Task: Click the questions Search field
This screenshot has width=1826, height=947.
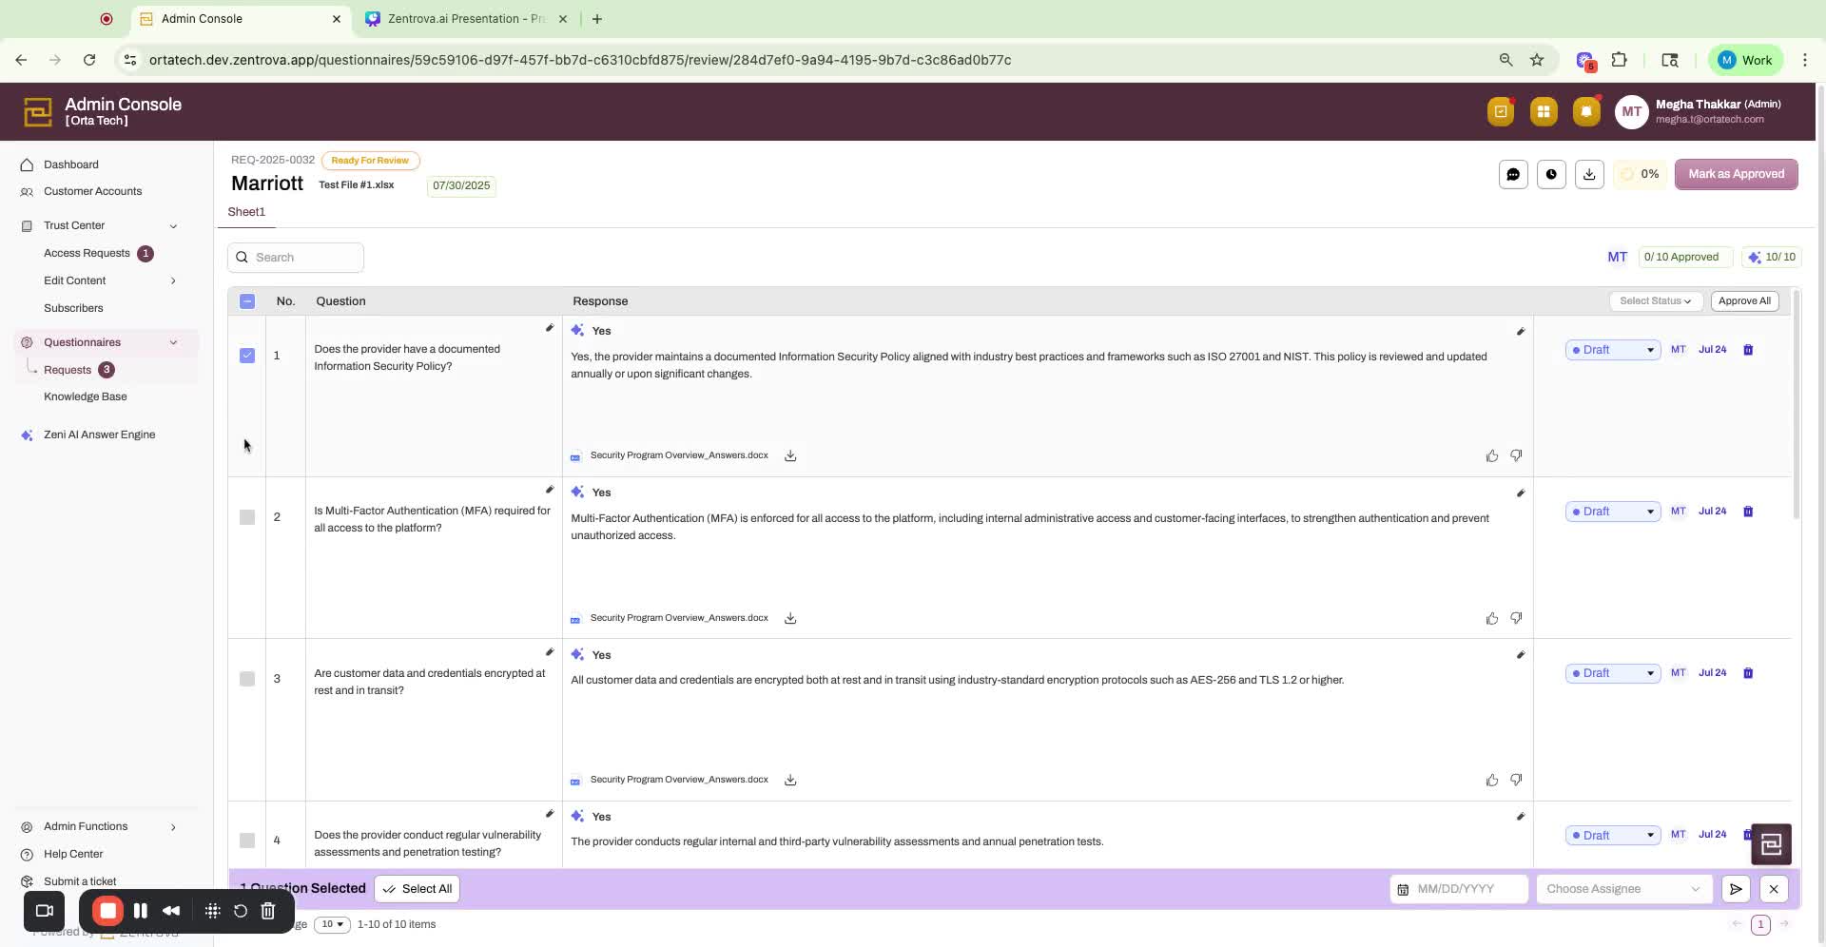Action: pos(296,259)
